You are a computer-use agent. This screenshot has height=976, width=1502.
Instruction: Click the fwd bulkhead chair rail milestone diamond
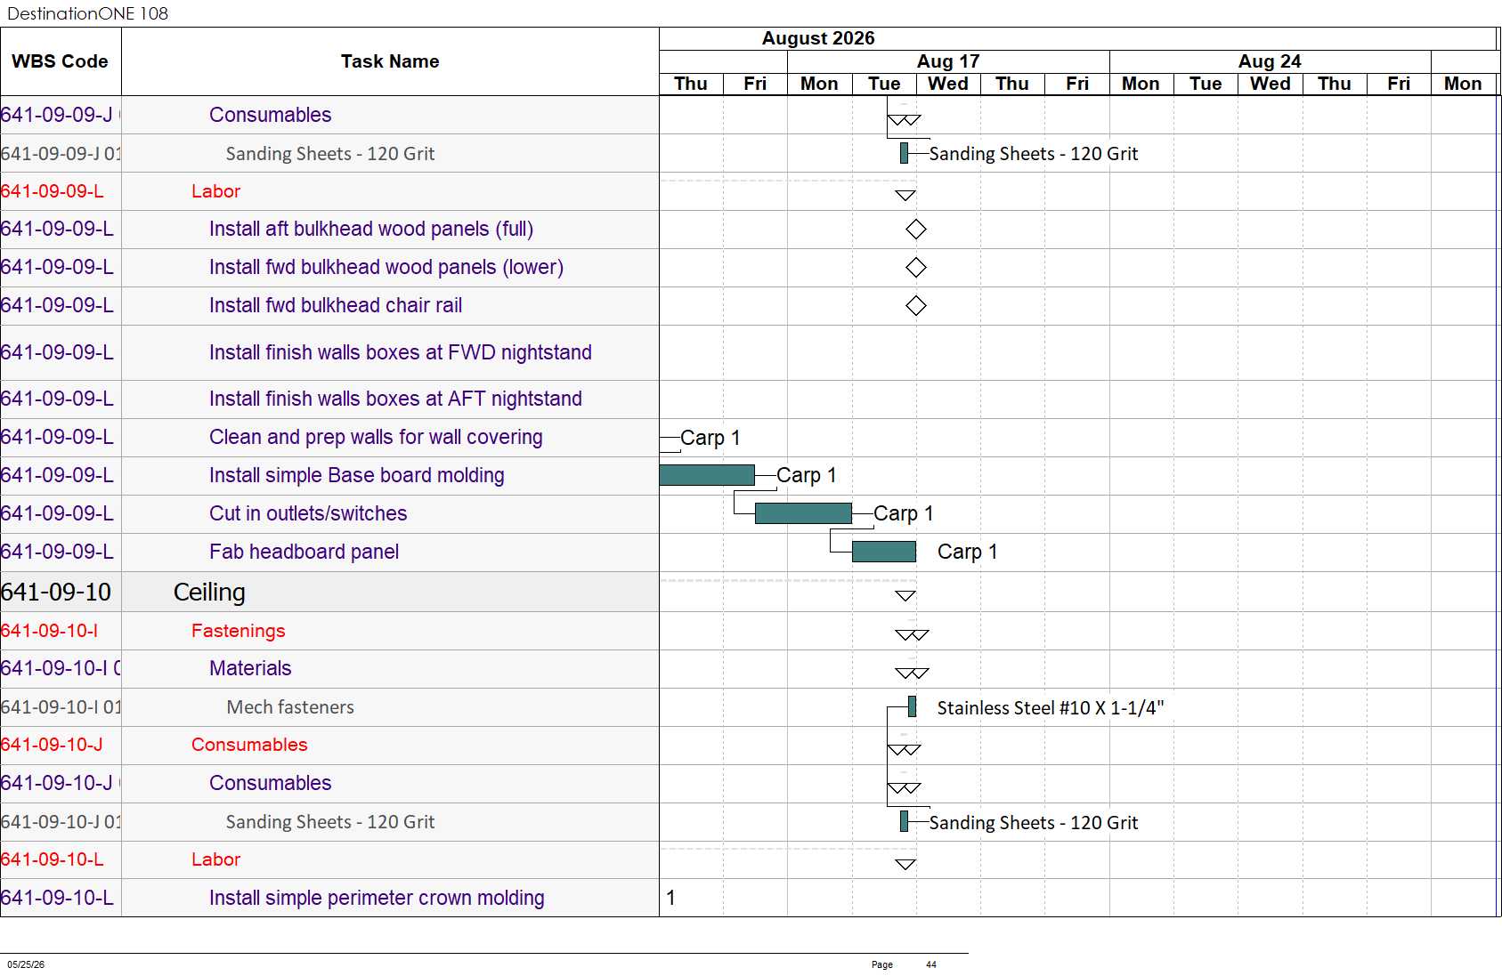916,306
